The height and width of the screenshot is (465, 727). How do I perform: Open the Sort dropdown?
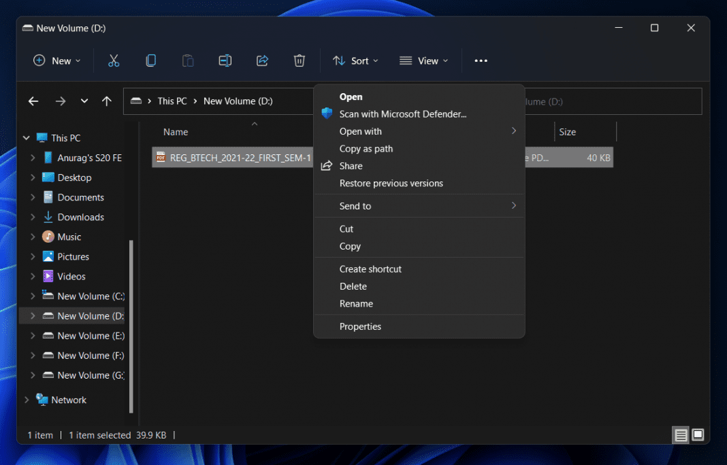[355, 61]
